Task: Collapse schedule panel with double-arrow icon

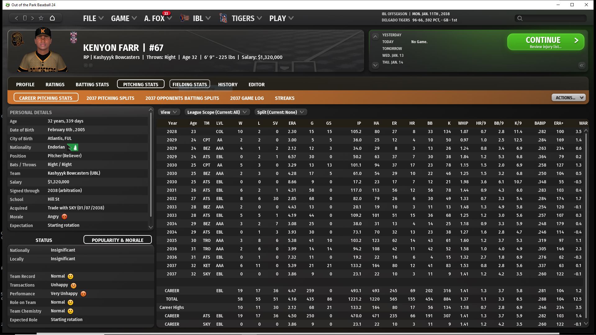Action: 581,65
